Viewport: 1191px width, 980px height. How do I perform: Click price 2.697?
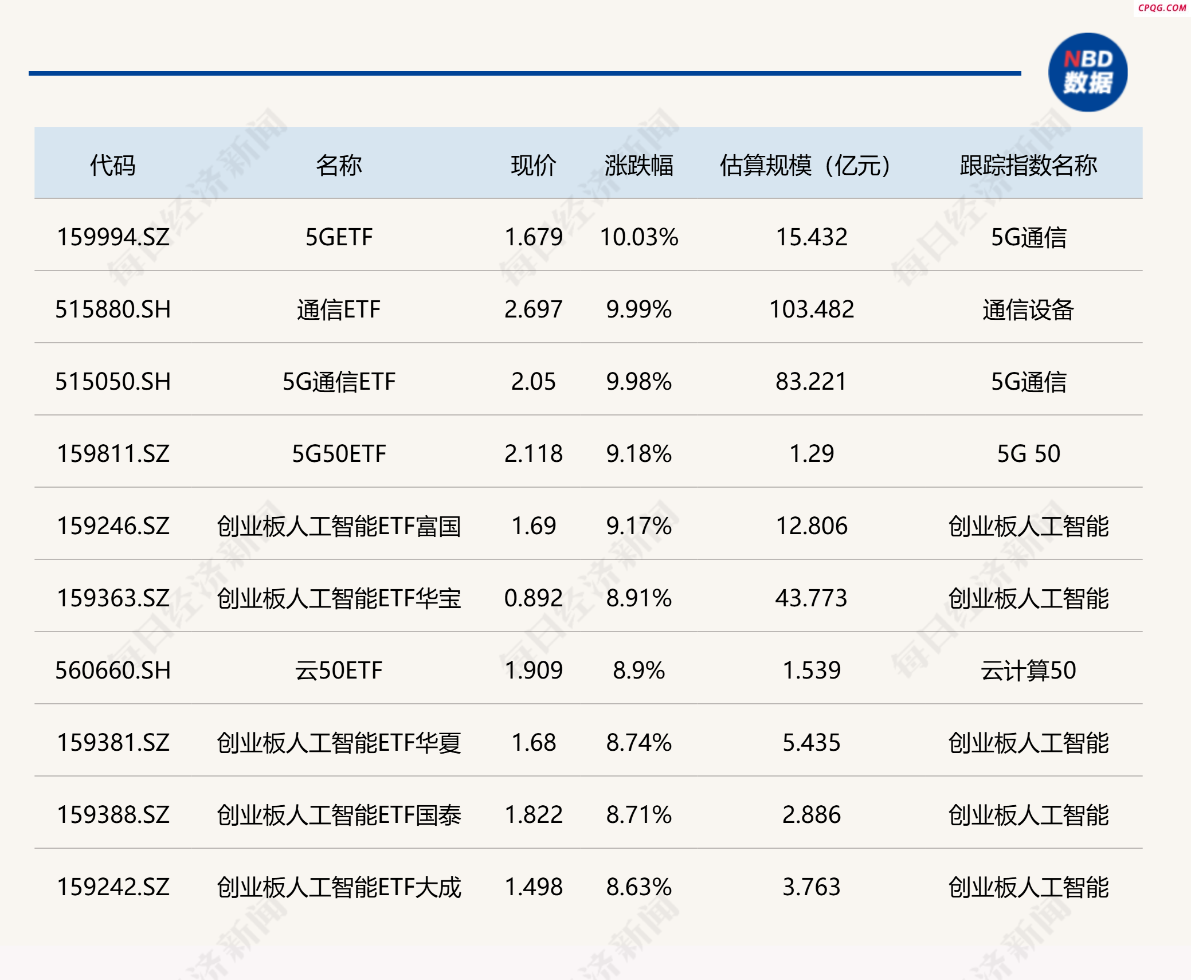point(534,309)
